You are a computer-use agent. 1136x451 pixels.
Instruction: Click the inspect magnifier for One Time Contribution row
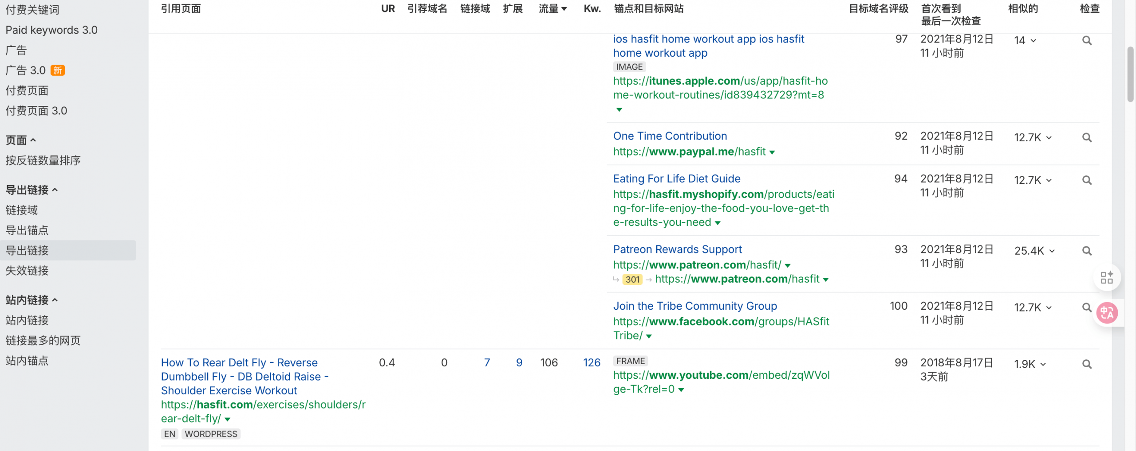tap(1087, 138)
